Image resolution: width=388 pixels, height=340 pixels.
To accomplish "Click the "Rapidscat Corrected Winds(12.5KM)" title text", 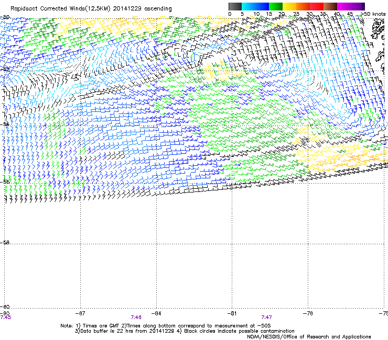I will click(60, 8).
